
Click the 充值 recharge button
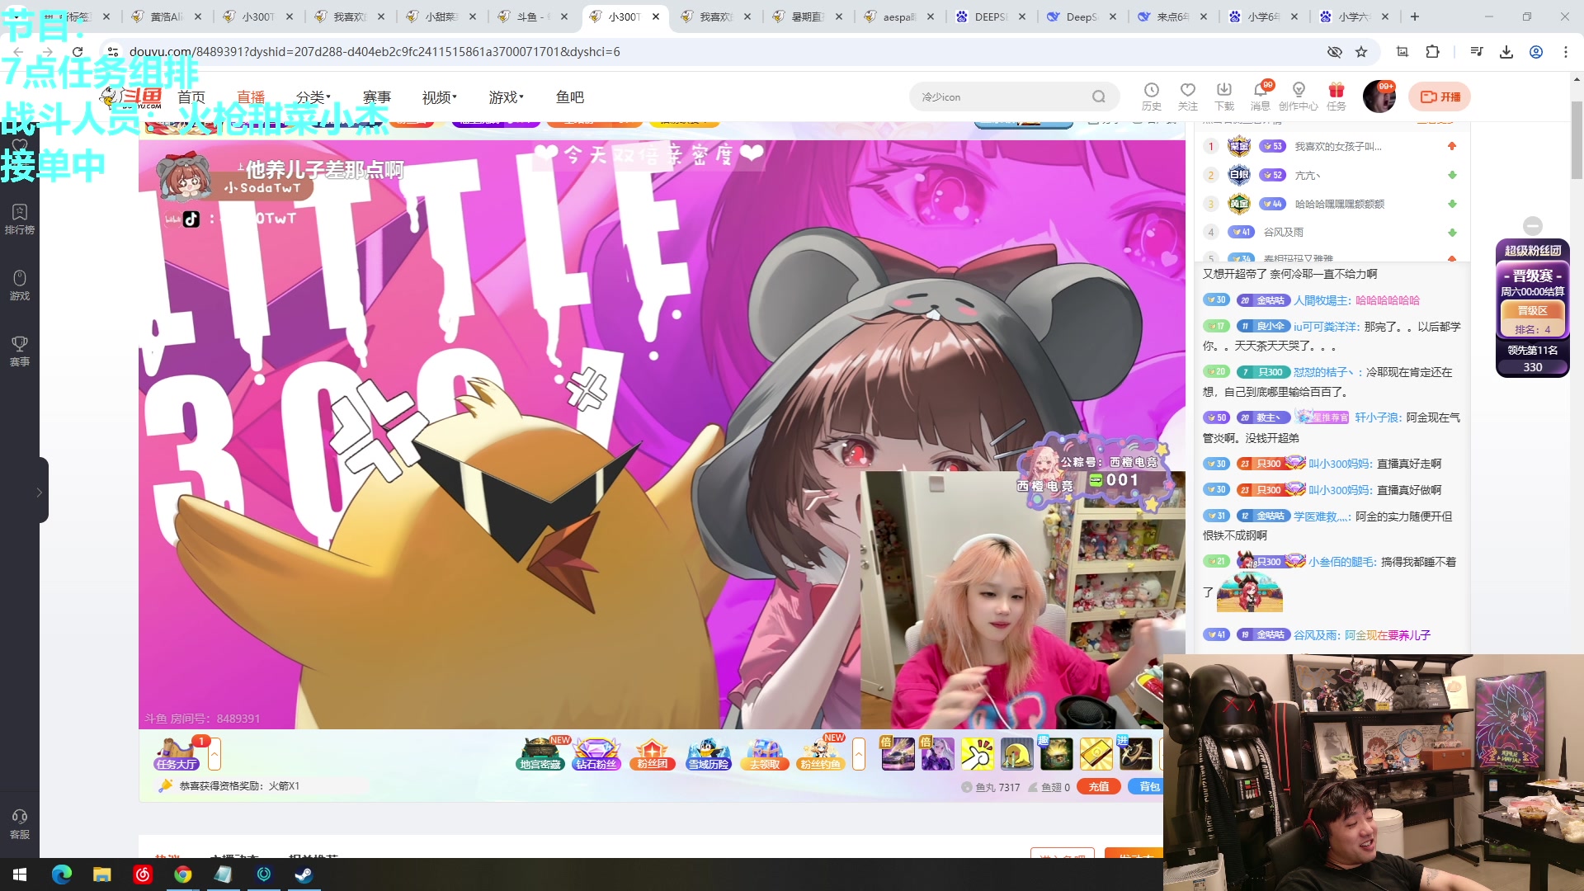[1099, 787]
